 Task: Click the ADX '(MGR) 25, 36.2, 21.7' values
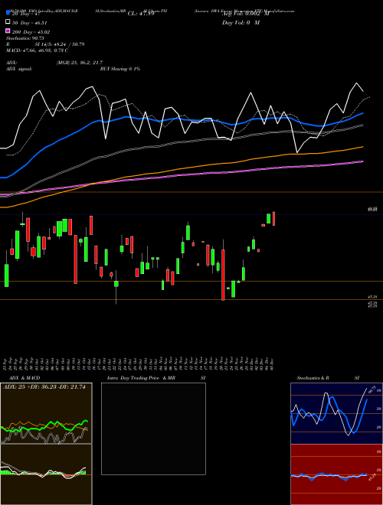click(80, 63)
